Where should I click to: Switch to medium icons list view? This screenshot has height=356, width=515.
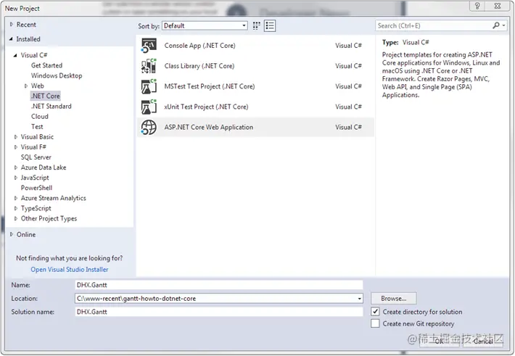pos(270,25)
